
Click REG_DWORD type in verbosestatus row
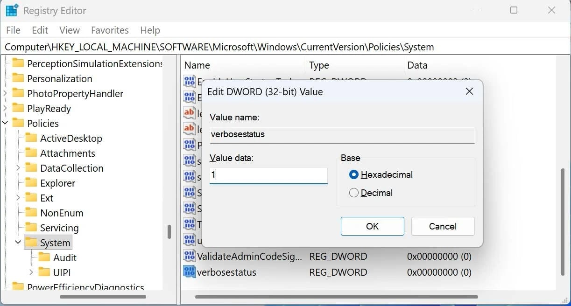coord(338,272)
